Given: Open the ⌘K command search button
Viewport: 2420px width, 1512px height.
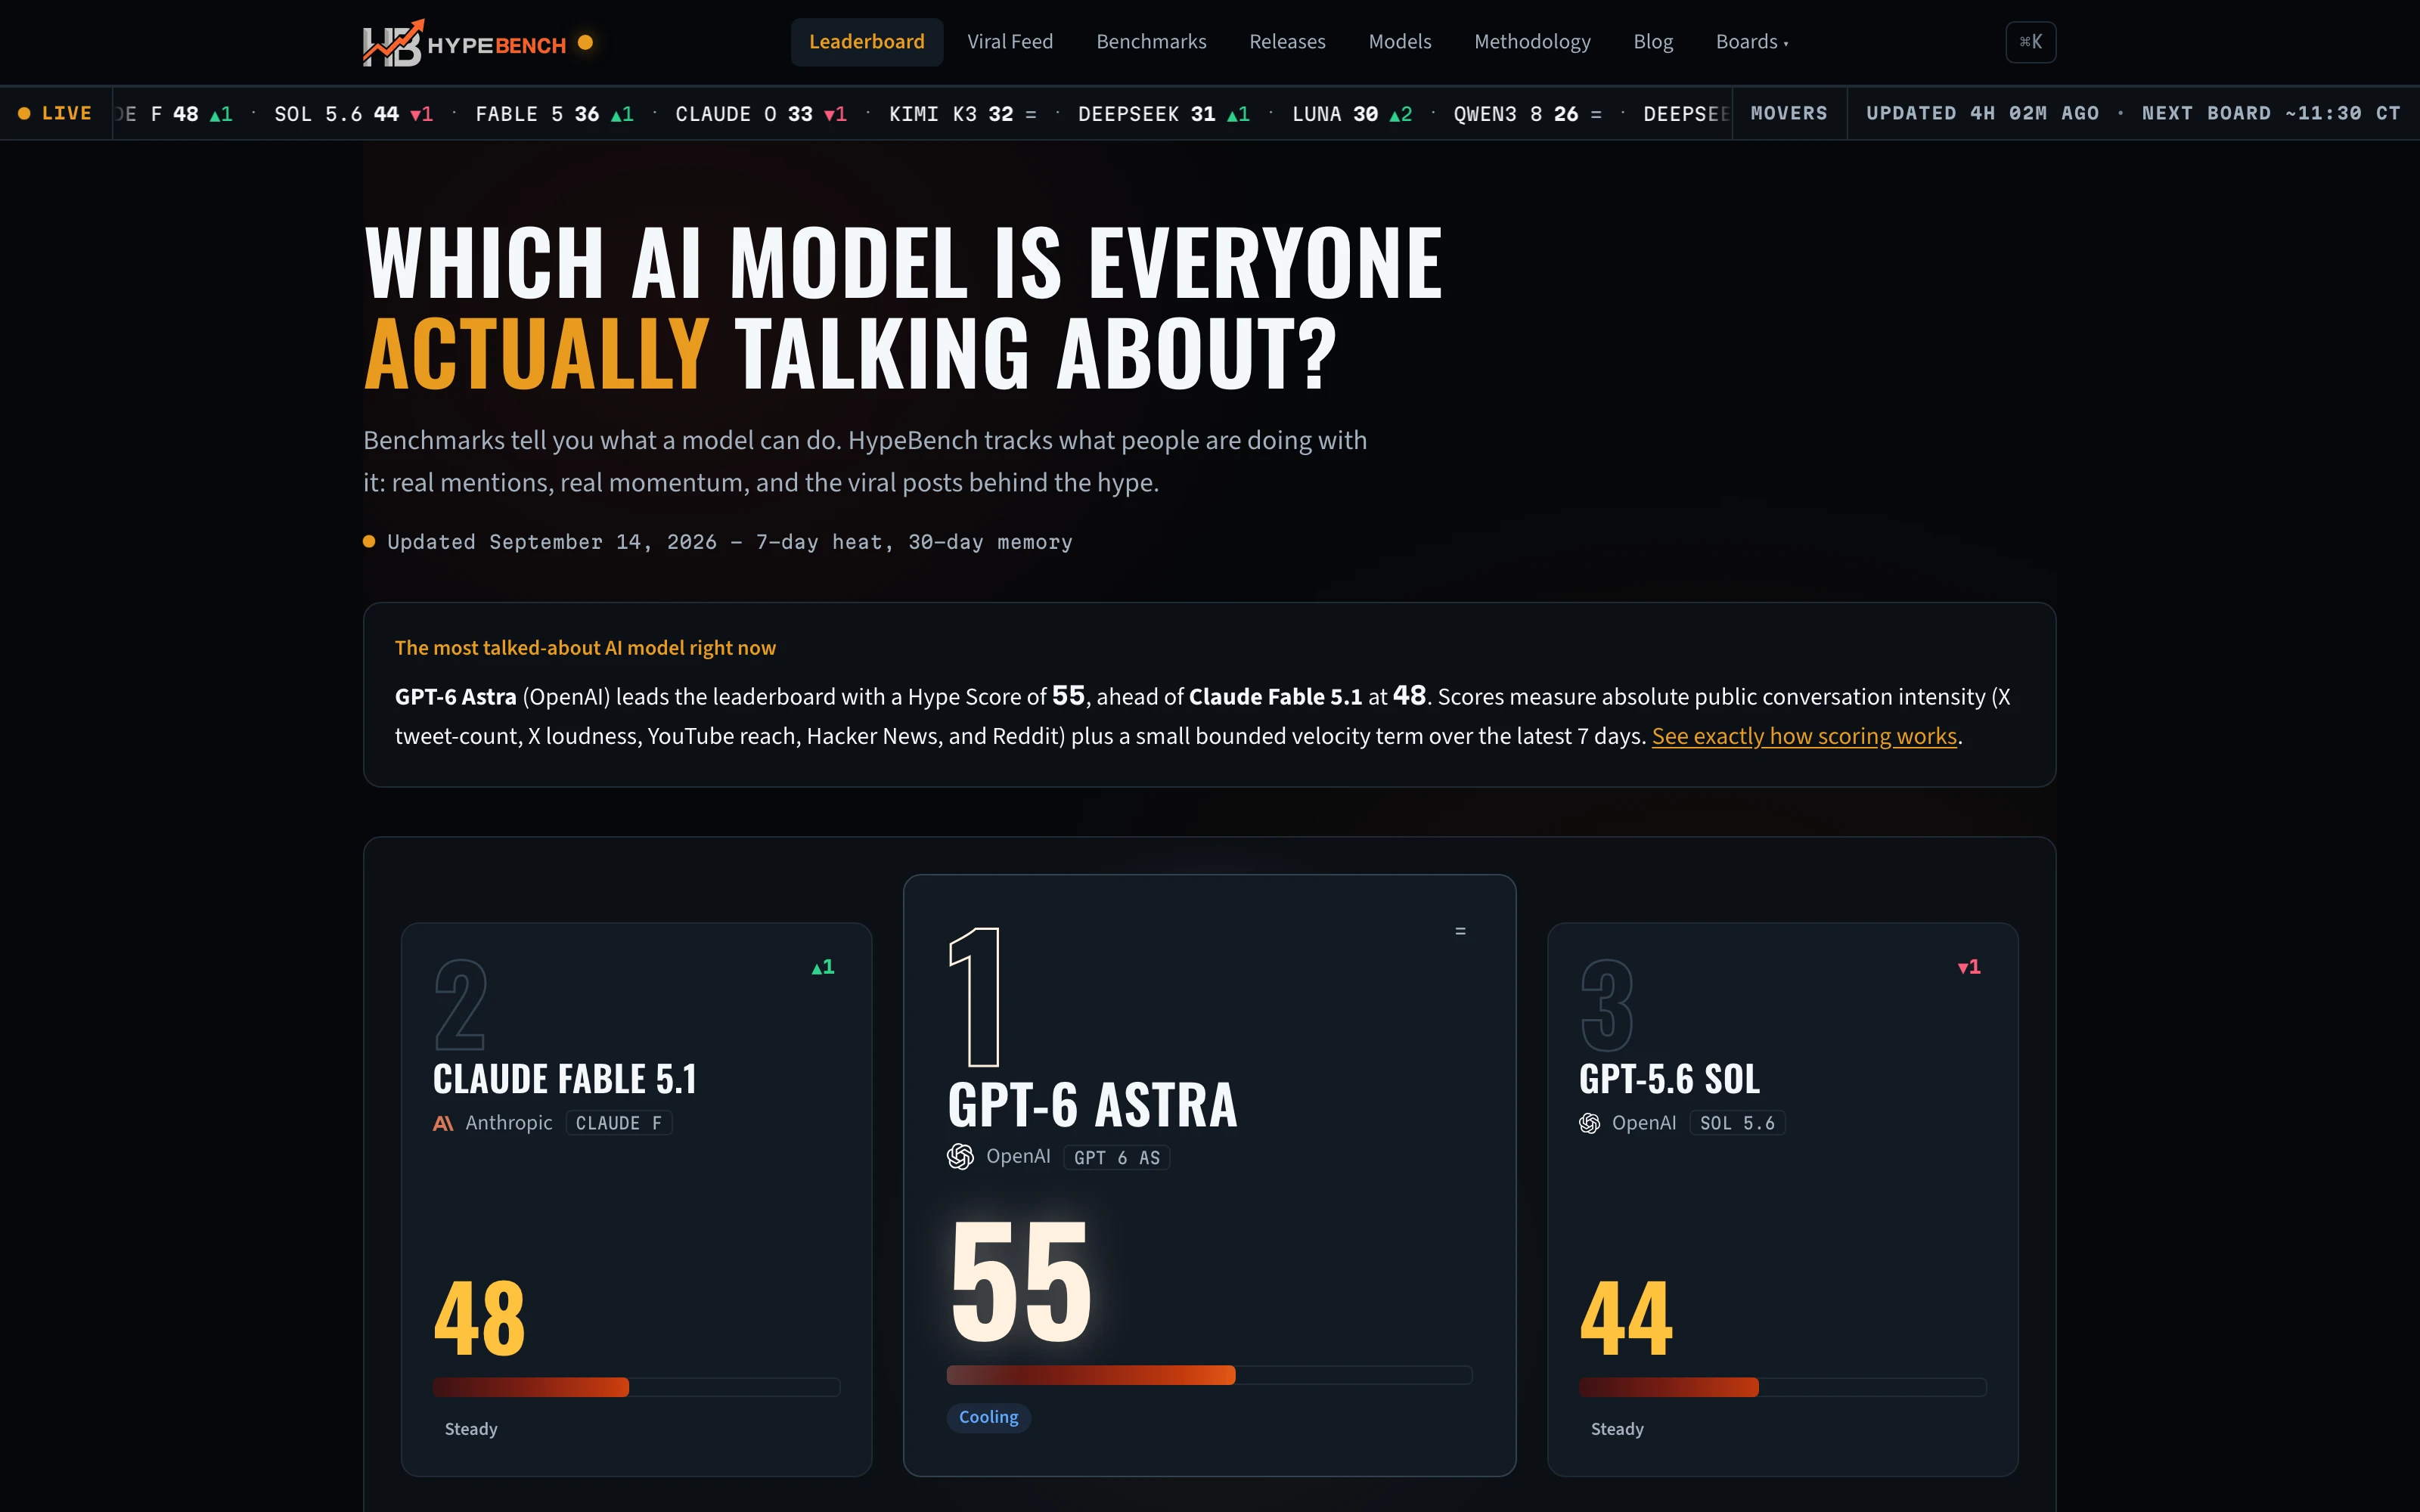Looking at the screenshot, I should (2030, 42).
